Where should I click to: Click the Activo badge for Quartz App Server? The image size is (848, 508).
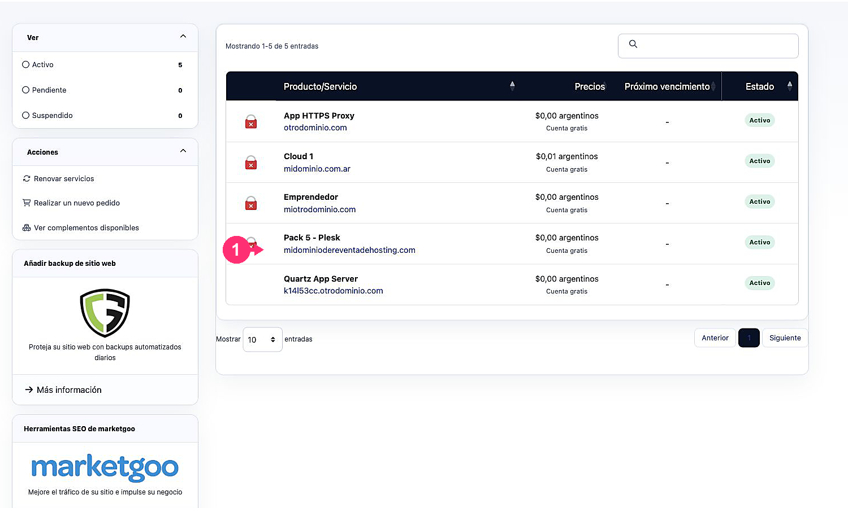[760, 283]
